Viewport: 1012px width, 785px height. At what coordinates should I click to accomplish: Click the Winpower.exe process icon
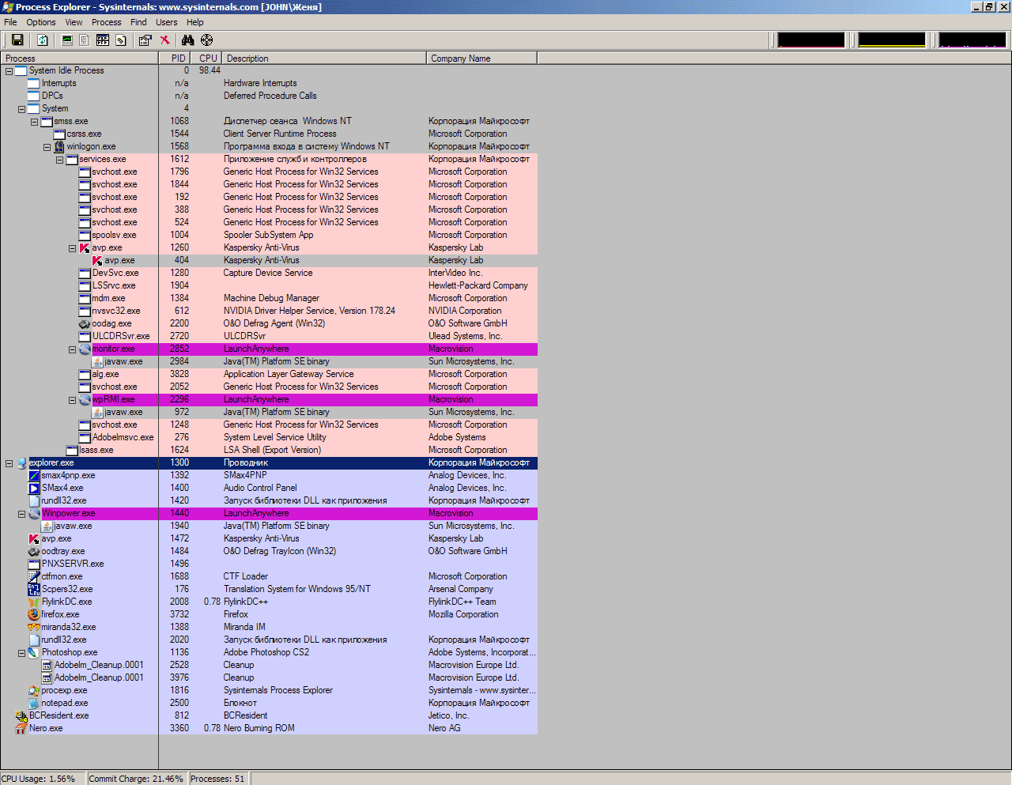click(x=34, y=513)
